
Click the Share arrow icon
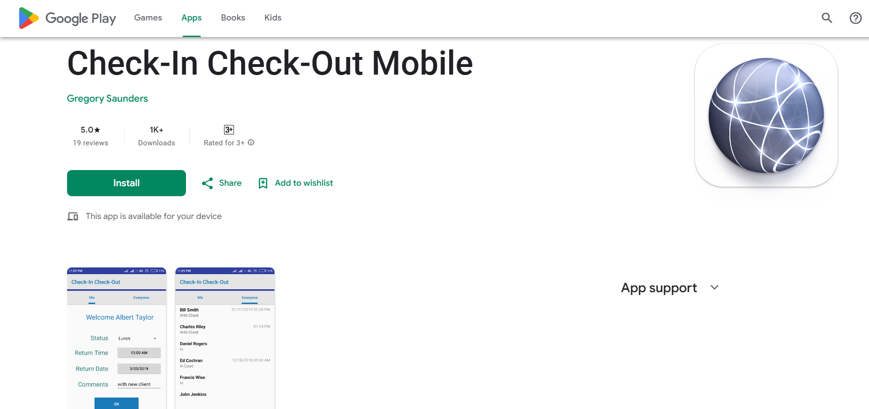[207, 183]
